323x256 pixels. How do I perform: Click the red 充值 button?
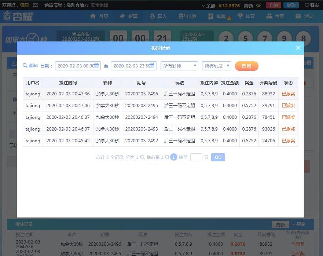pyautogui.click(x=274, y=5)
